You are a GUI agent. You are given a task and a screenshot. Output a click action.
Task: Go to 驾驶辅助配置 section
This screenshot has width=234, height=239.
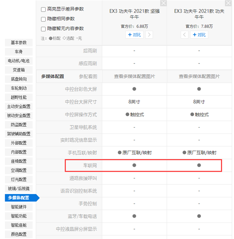(19, 134)
